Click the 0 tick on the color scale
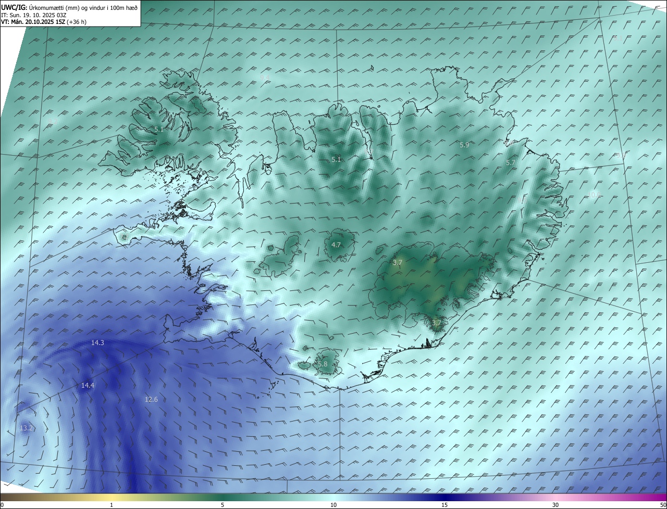667x509 pixels. (x=2, y=505)
